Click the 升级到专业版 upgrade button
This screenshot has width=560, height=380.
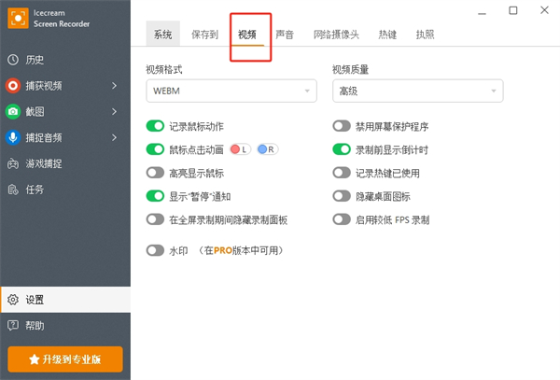[x=65, y=359]
